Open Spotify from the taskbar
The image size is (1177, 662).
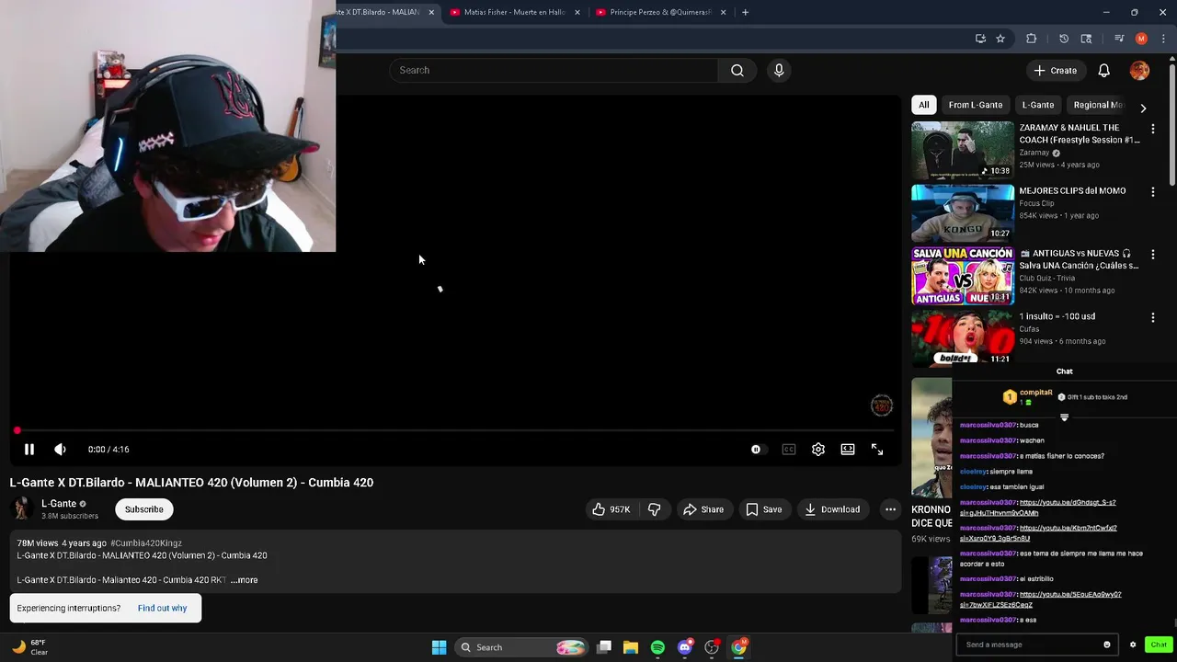coord(657,647)
